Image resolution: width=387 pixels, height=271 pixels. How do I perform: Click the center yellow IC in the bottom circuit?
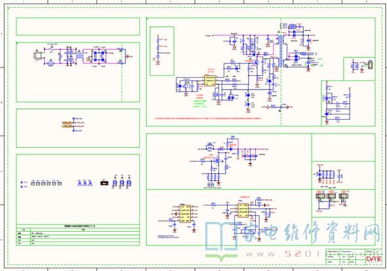pyautogui.click(x=243, y=211)
